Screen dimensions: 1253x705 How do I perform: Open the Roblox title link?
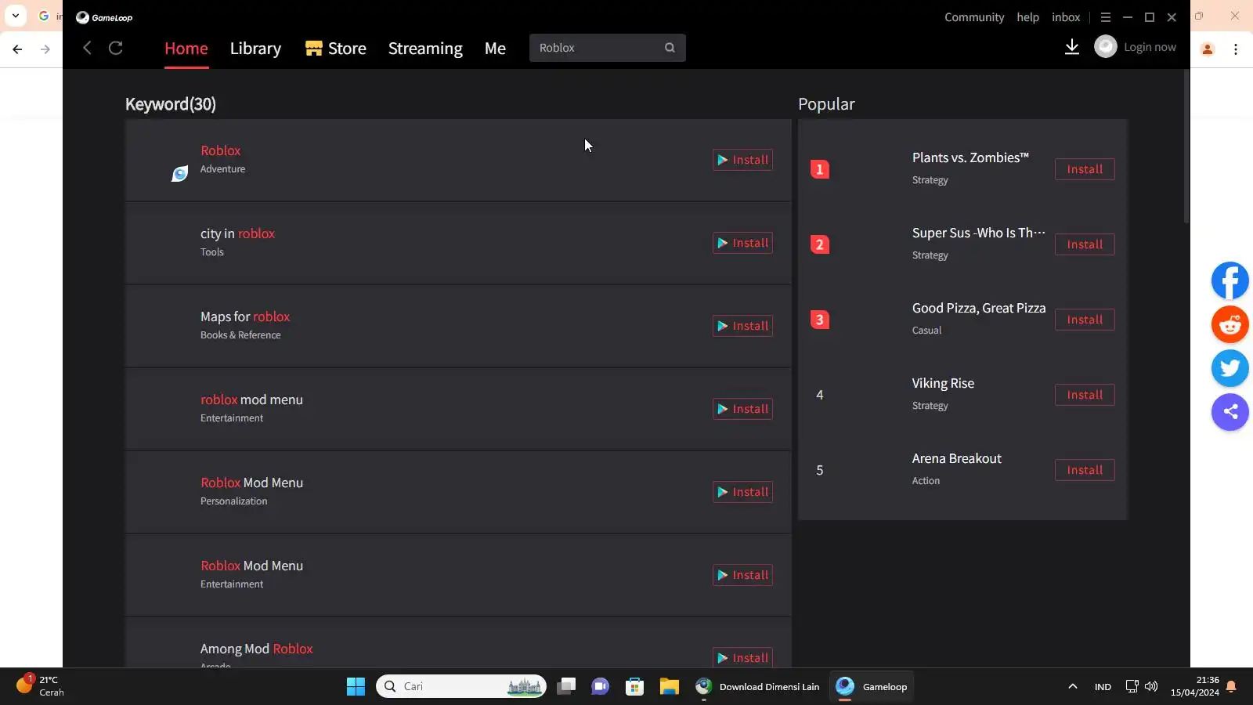pos(220,150)
